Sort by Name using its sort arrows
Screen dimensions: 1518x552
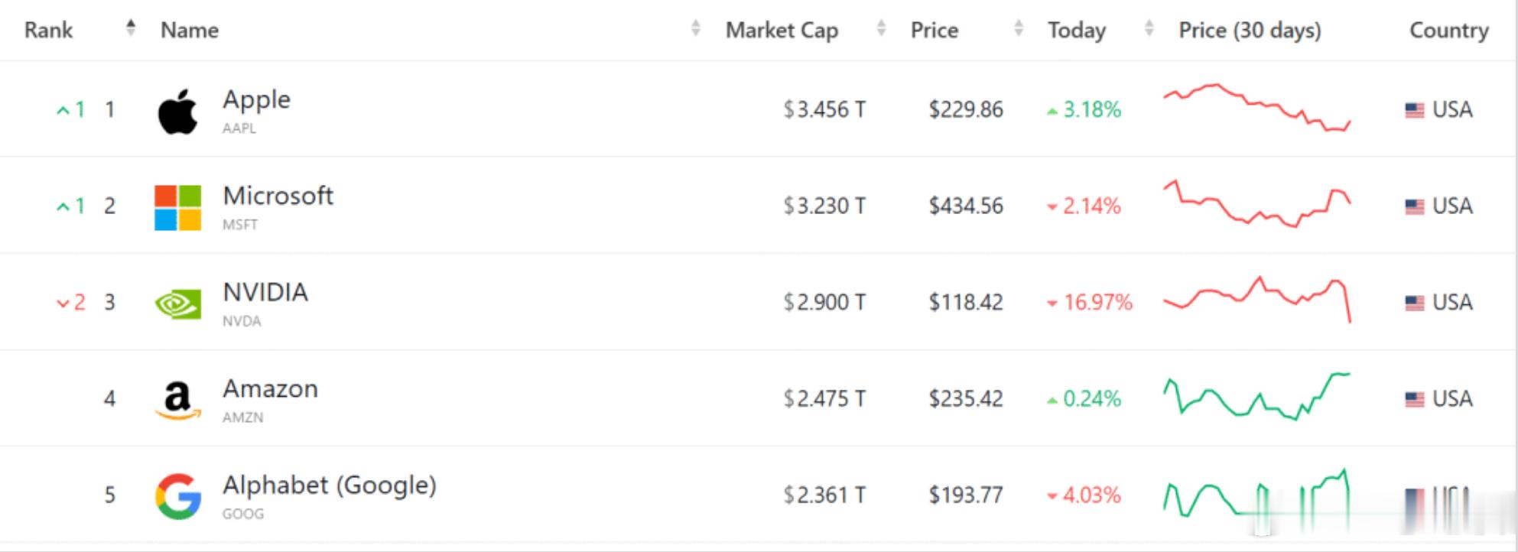695,28
